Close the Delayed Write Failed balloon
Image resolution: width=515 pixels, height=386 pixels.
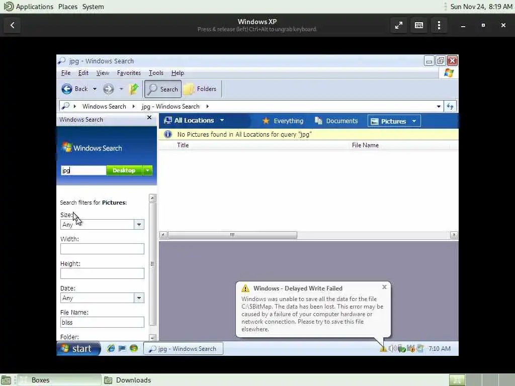pyautogui.click(x=384, y=287)
